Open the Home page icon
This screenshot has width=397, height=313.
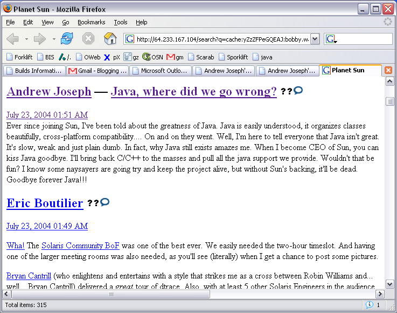[110, 38]
